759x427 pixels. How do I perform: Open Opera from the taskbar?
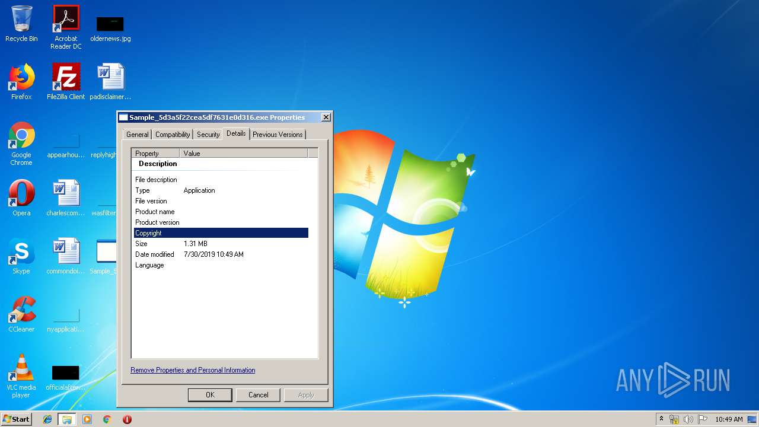(127, 419)
